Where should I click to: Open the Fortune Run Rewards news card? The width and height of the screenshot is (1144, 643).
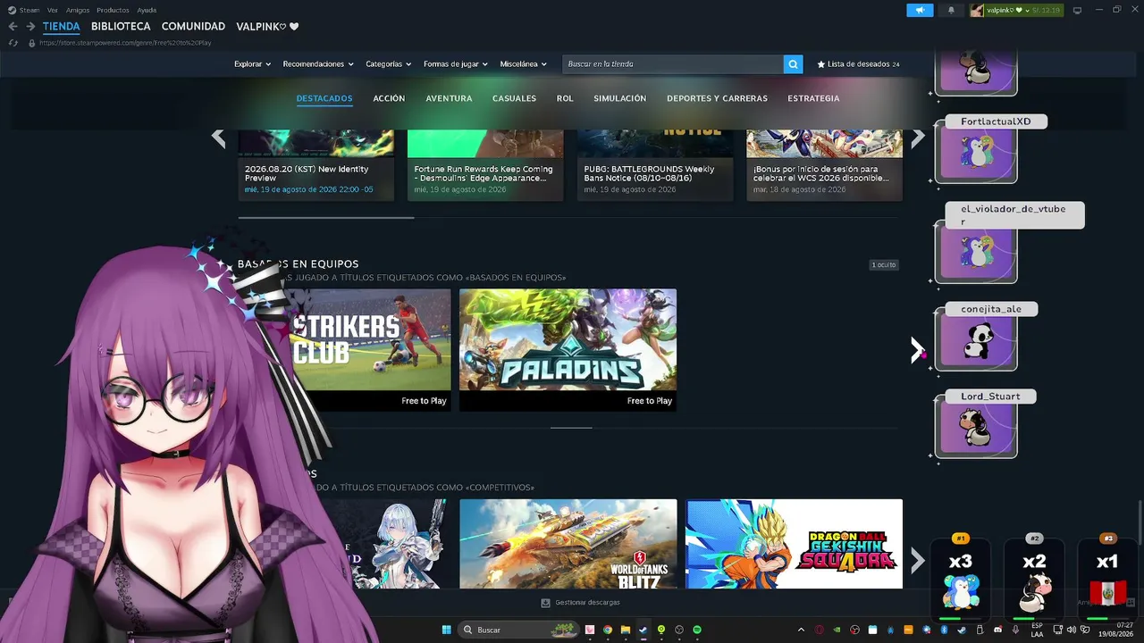485,165
